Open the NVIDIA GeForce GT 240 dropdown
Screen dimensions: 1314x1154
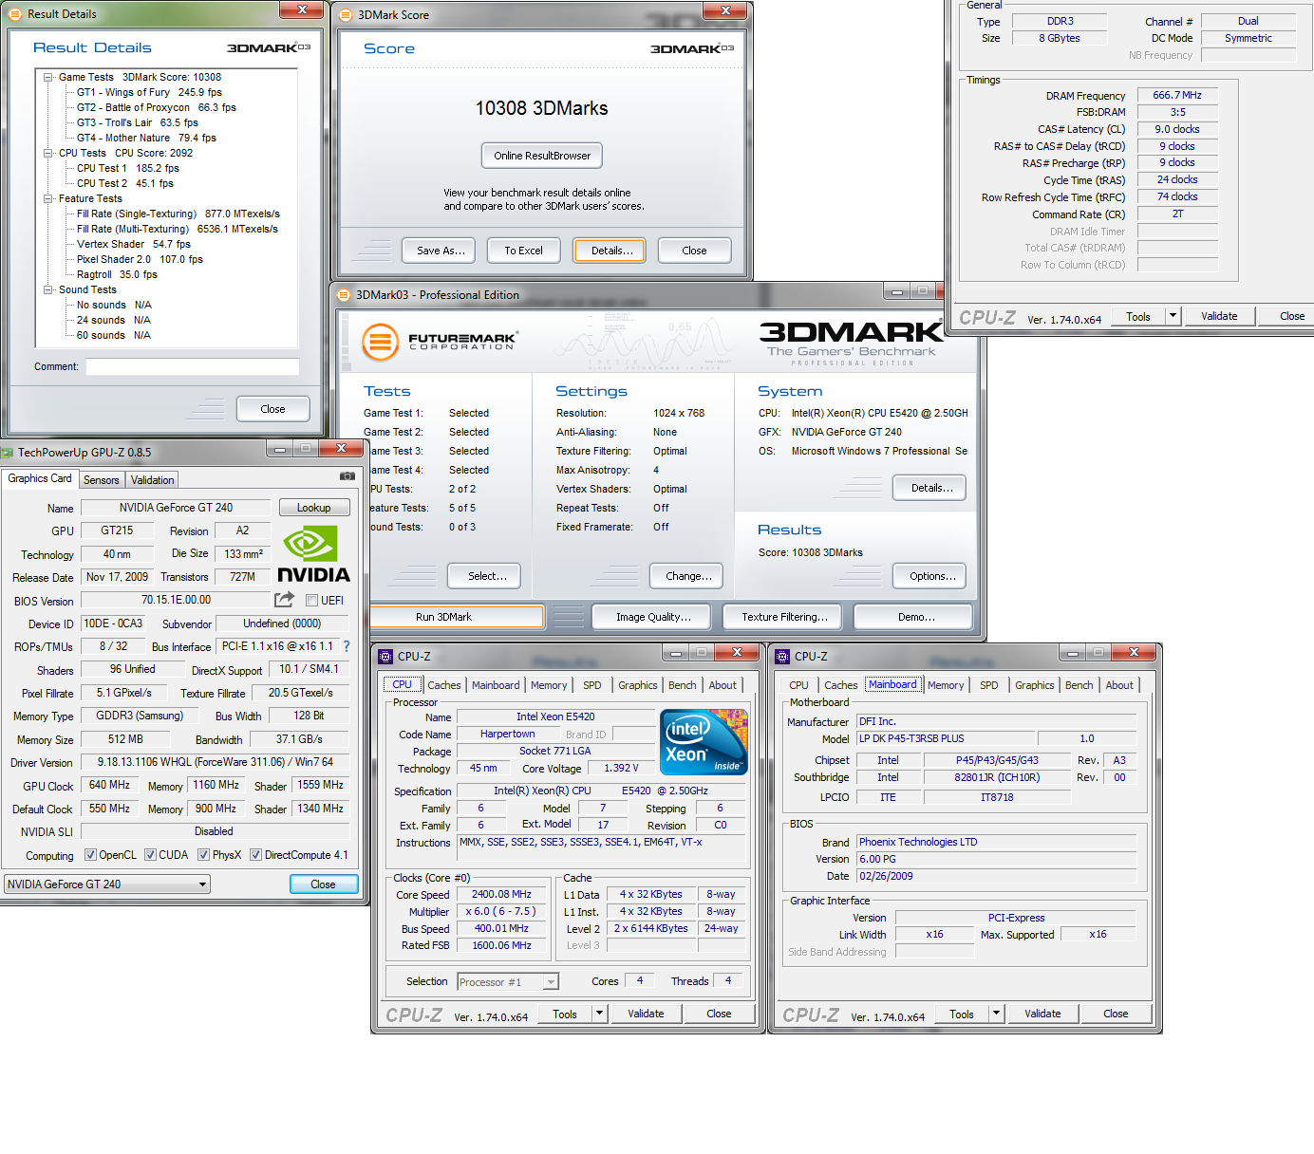tap(107, 884)
